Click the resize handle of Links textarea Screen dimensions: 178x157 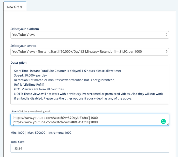(168, 124)
